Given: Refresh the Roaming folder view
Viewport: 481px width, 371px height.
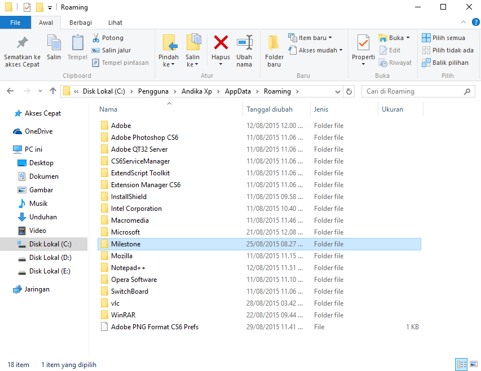Looking at the screenshot, I should coord(349,91).
